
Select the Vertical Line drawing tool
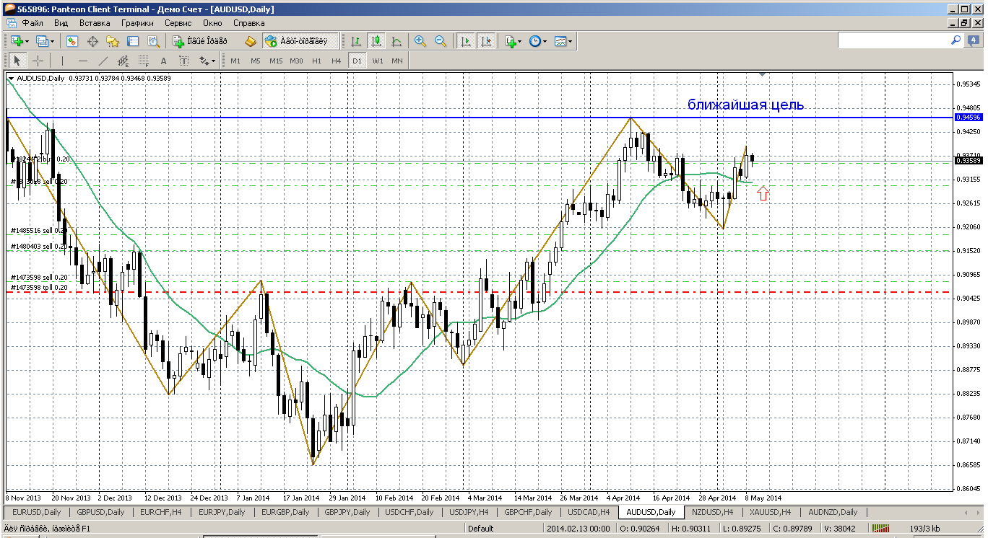tap(62, 61)
